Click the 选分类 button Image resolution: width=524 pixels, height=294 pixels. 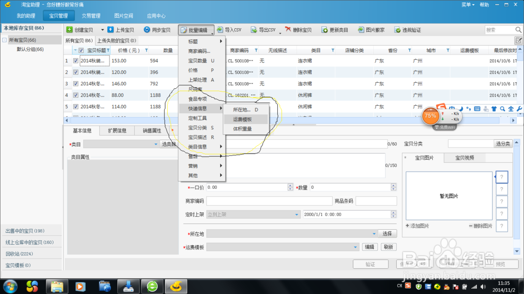[x=503, y=144]
